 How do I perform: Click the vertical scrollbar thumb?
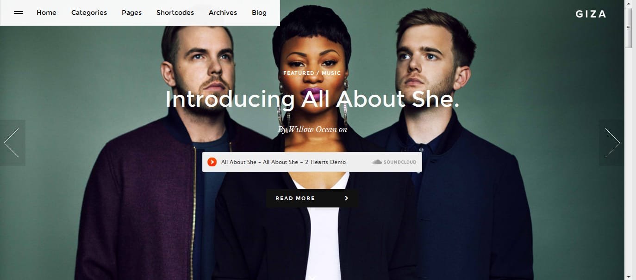(628, 28)
